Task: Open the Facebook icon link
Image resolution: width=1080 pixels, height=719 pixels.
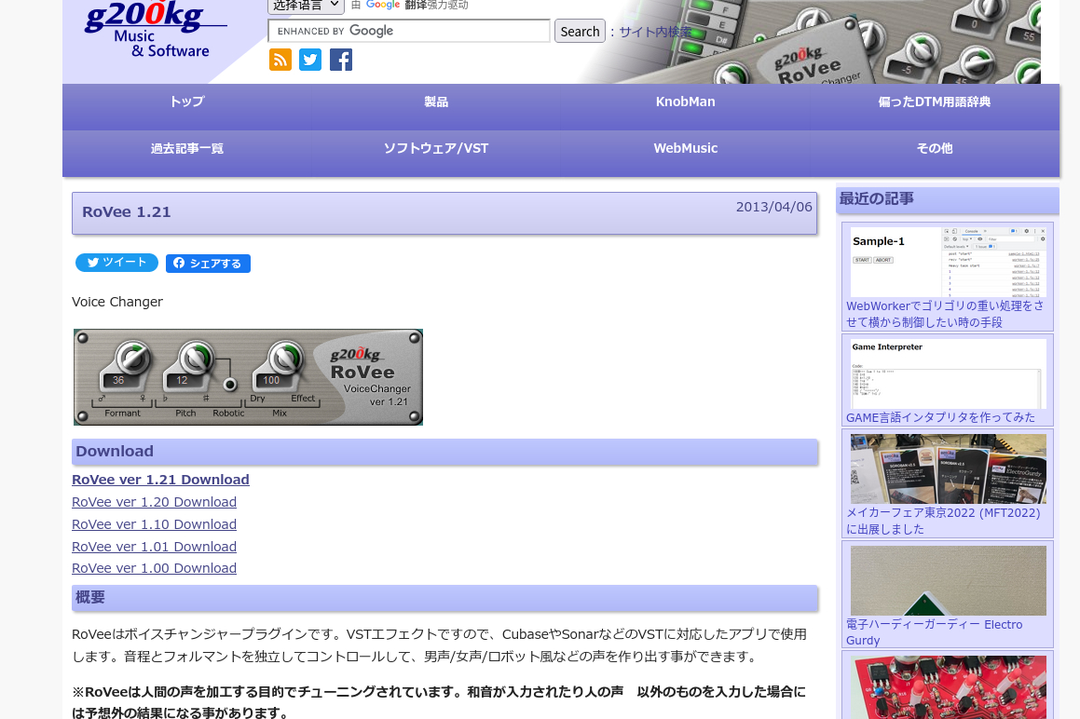Action: coord(341,60)
